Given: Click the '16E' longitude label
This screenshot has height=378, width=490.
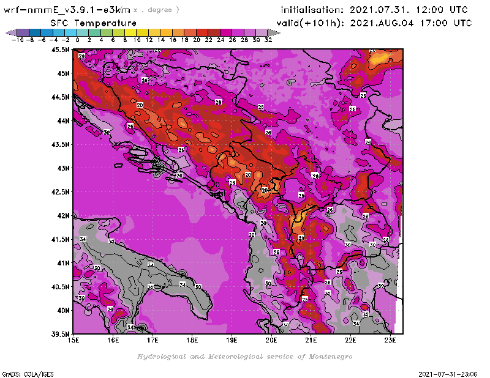Looking at the screenshot, I should 113,340.
